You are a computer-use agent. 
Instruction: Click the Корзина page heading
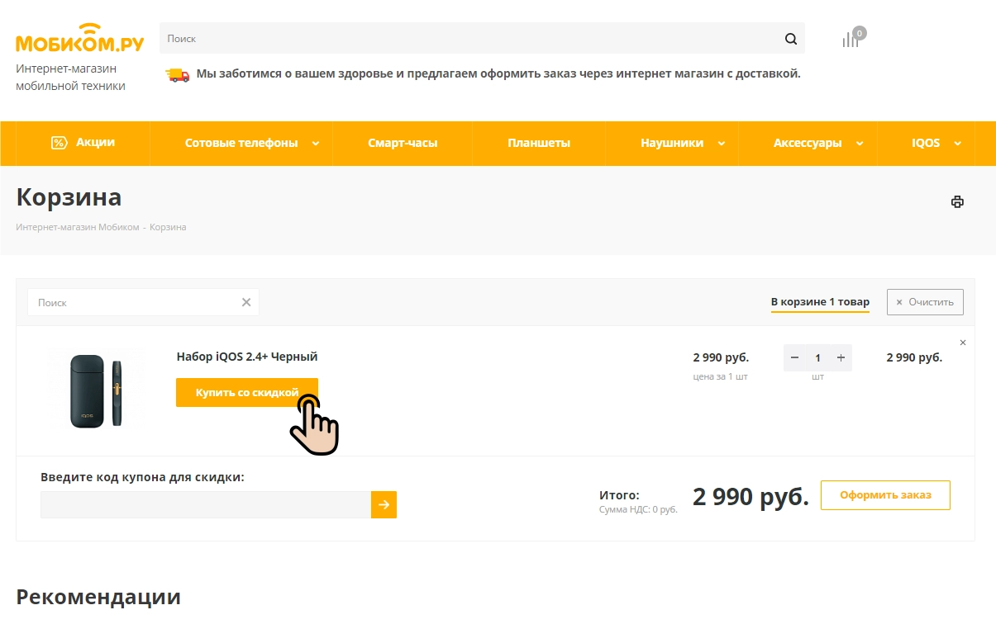coord(69,197)
